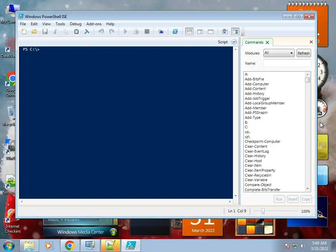The image size is (336, 252).
Task: Click the Copy button in Commands pane
Action: tap(306, 199)
